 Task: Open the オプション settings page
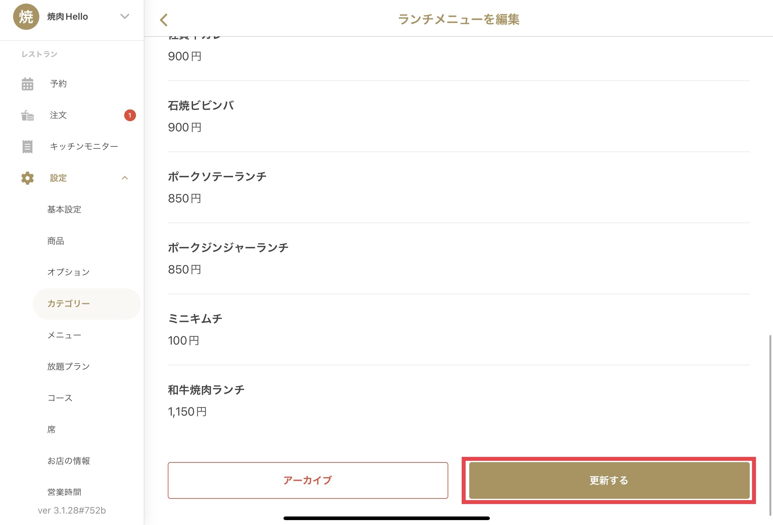pos(68,272)
